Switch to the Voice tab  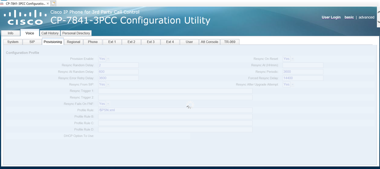point(30,33)
